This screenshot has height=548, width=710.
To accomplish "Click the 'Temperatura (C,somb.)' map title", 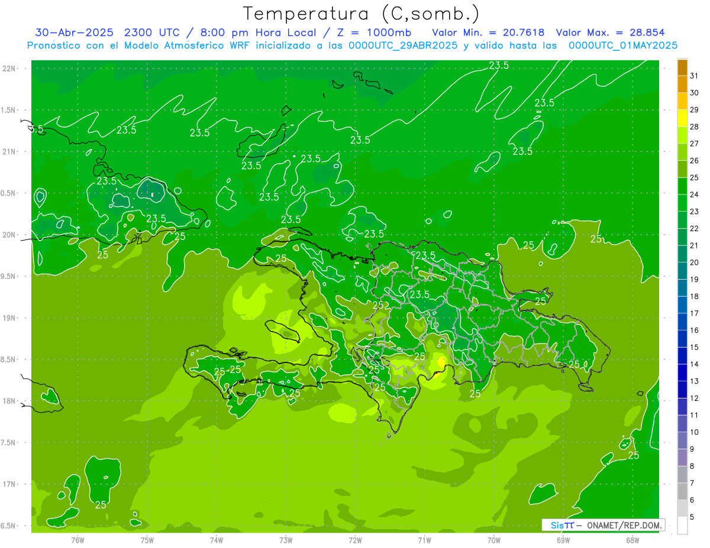I will [x=361, y=14].
